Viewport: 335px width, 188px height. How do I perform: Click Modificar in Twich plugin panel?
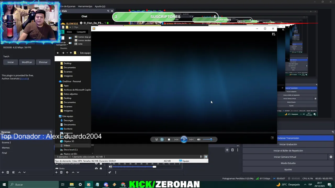coord(27,62)
